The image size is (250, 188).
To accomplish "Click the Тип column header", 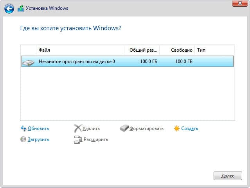I will pos(214,50).
